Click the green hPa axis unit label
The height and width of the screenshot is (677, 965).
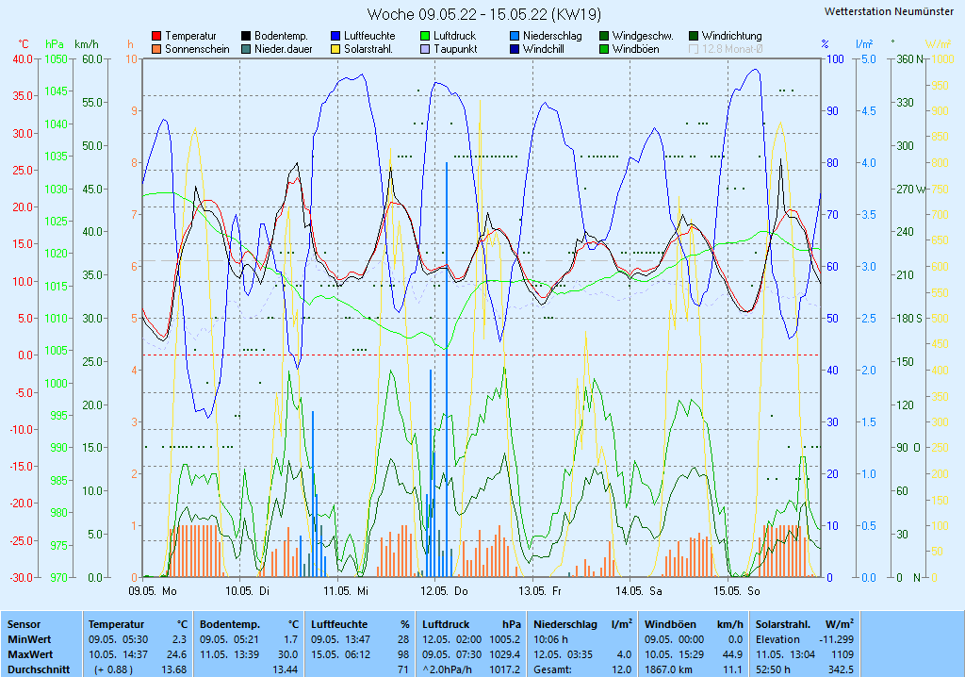[x=55, y=44]
